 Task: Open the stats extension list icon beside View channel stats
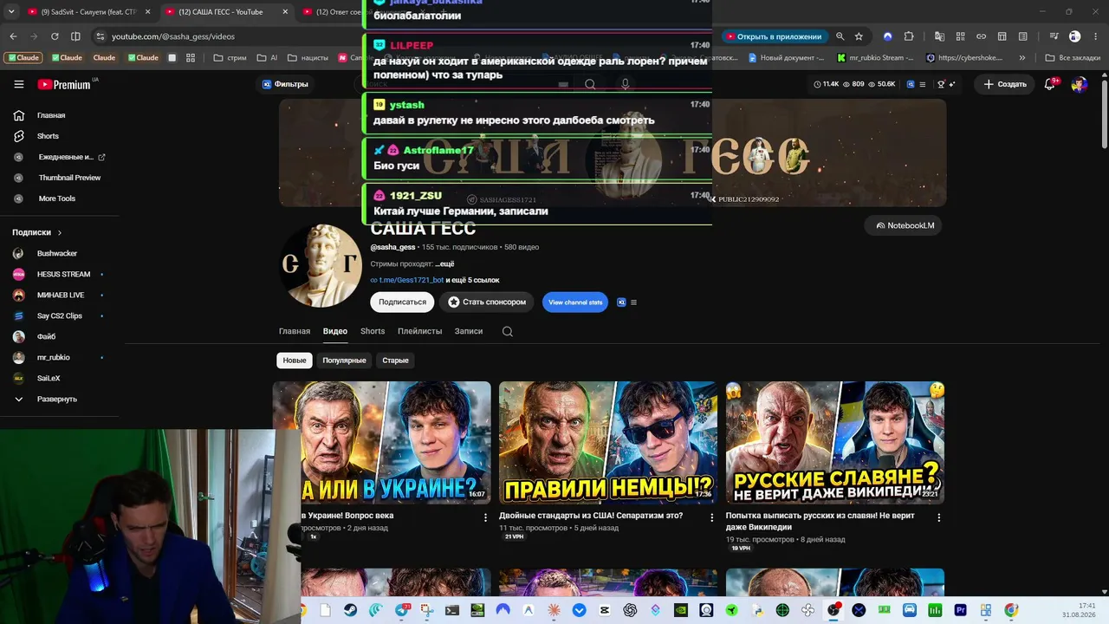[x=633, y=302]
